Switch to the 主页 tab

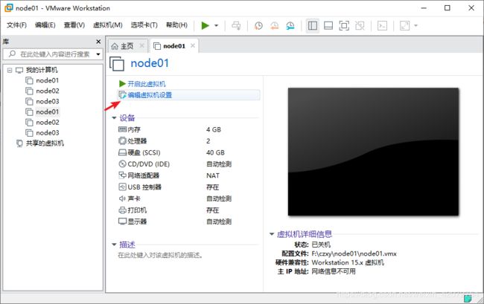tap(127, 46)
